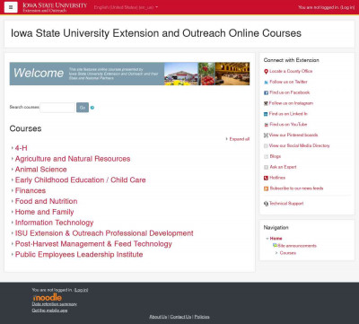Image resolution: width=359 pixels, height=324 pixels.
Task: Click the Twitter bird icon
Action: [x=266, y=82]
